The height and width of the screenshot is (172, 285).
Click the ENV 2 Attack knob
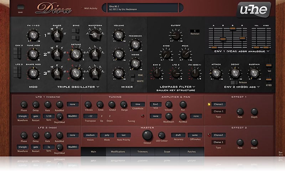[216, 73]
